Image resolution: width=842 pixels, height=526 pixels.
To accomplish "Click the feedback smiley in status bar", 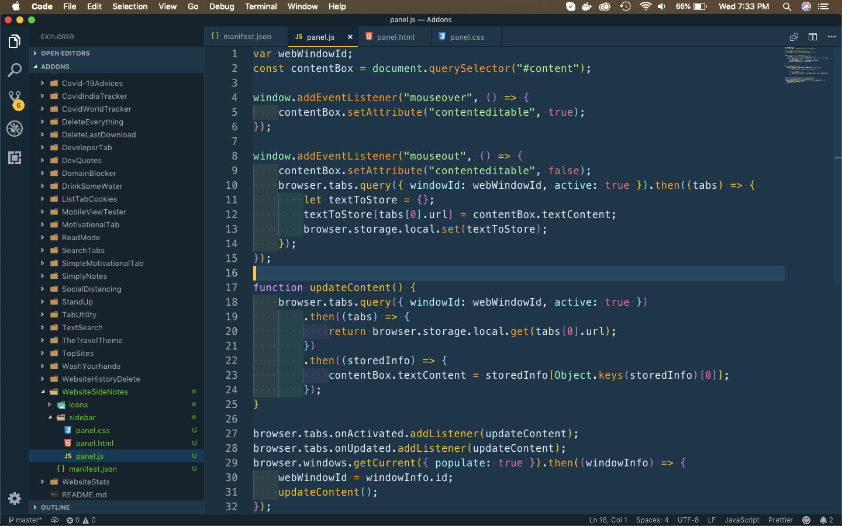I will coord(806,520).
